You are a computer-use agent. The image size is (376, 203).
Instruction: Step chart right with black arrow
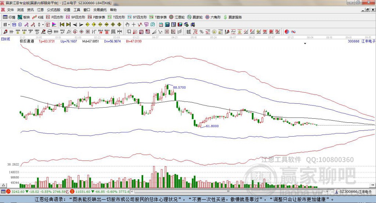coord(81,25)
